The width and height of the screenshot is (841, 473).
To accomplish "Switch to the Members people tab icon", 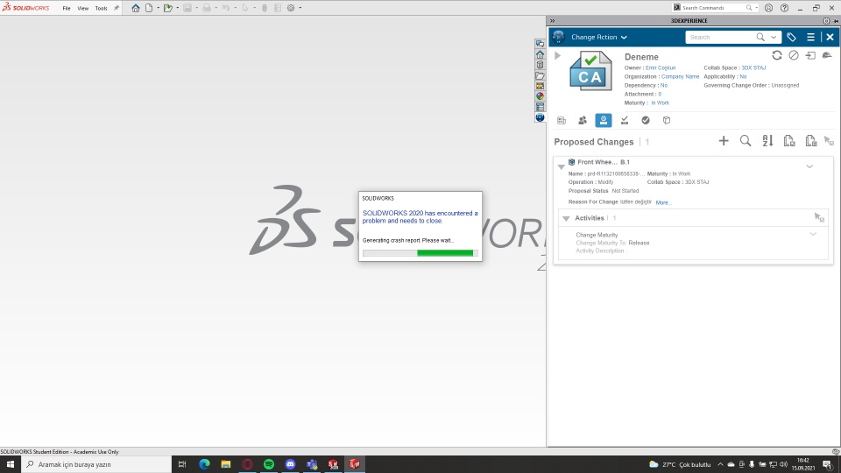I will coord(583,121).
